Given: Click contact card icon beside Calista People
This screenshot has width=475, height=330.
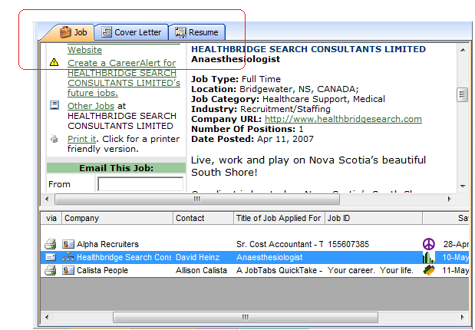Looking at the screenshot, I should (68, 270).
